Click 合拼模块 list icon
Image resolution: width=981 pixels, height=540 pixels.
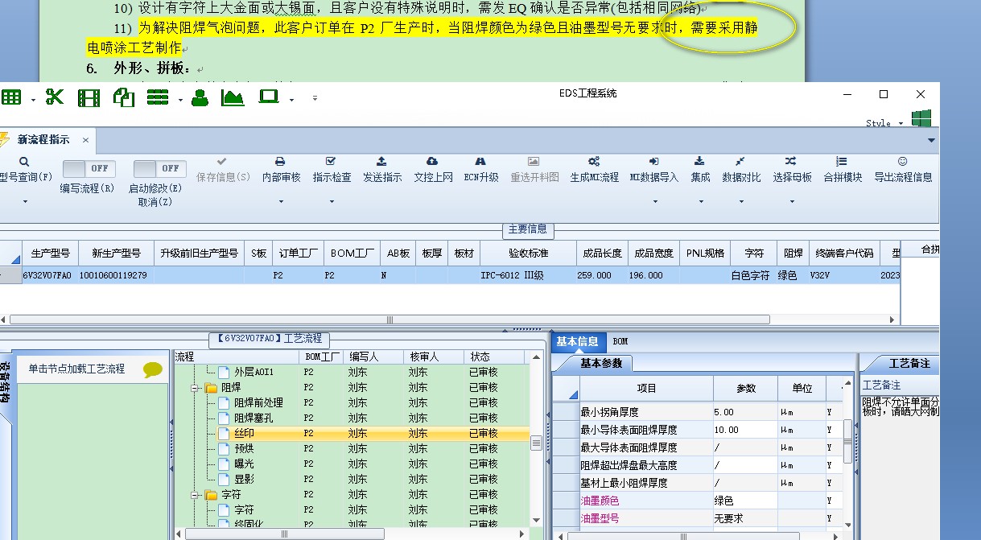point(842,162)
